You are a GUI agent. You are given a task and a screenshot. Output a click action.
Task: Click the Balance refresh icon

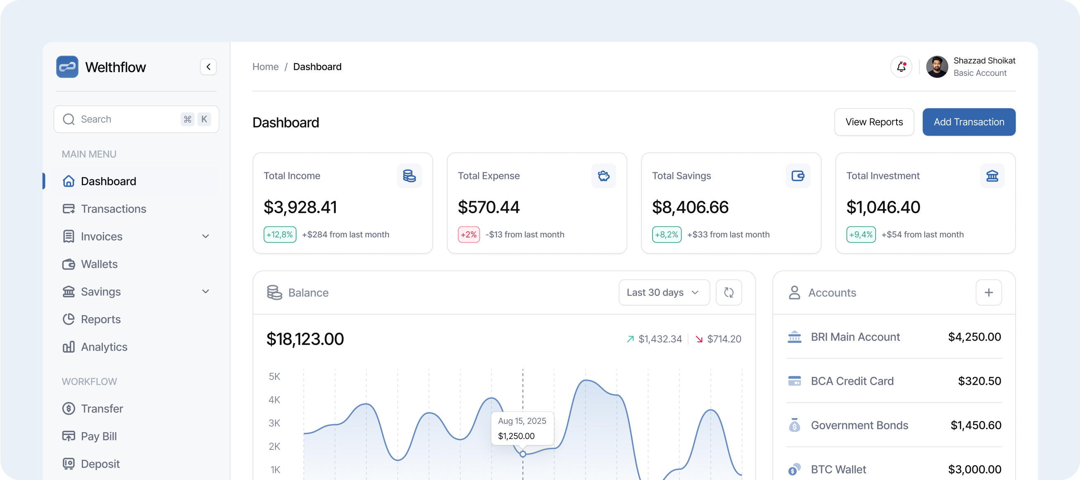coord(729,292)
